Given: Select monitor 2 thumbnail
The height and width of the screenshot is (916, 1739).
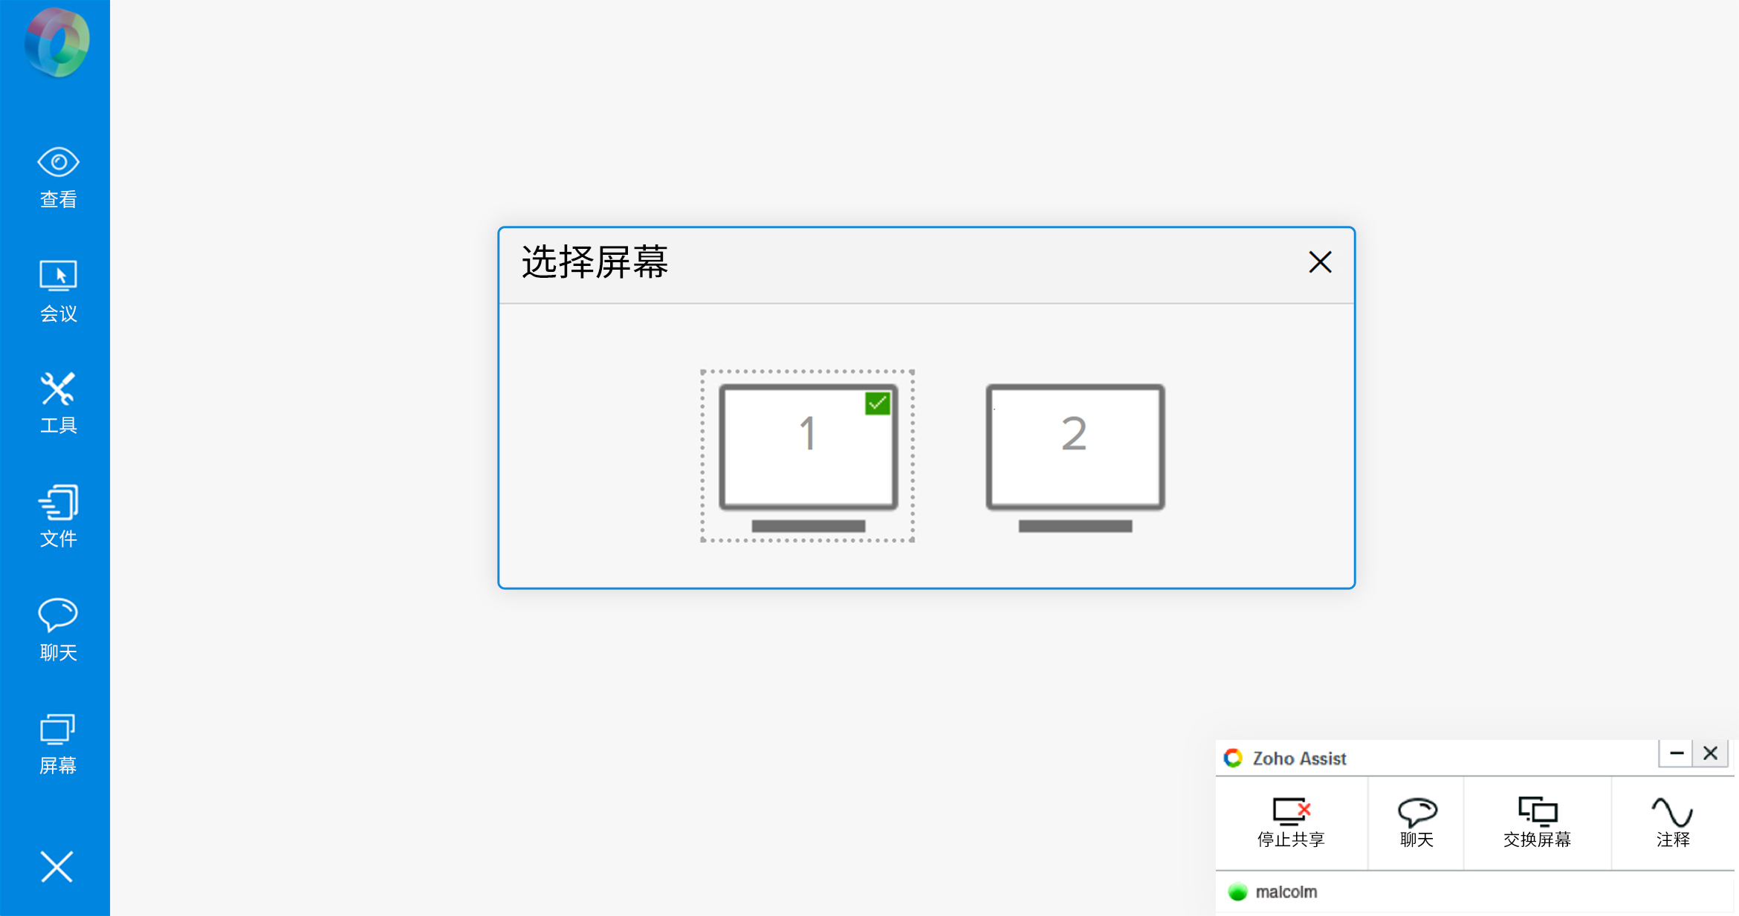Looking at the screenshot, I should [1075, 455].
